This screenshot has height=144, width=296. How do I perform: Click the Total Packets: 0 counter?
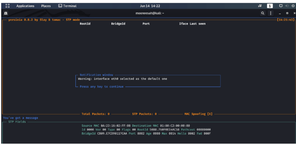(x=96, y=114)
